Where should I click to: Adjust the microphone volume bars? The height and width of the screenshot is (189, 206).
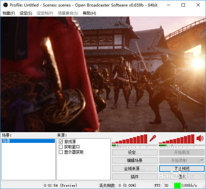(130, 139)
